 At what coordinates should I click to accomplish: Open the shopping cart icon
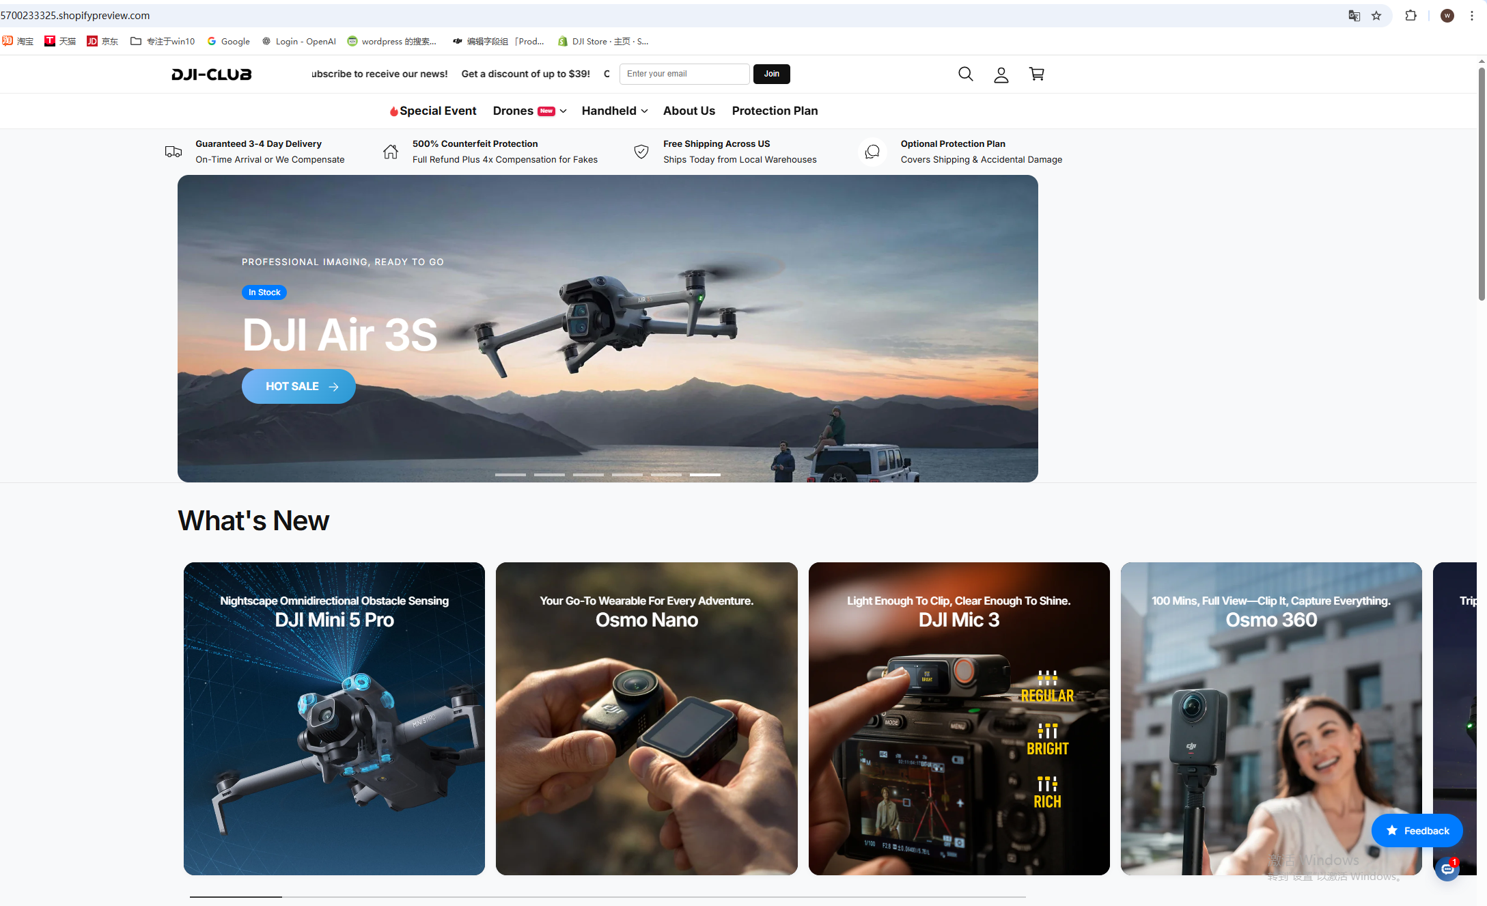[x=1036, y=74]
